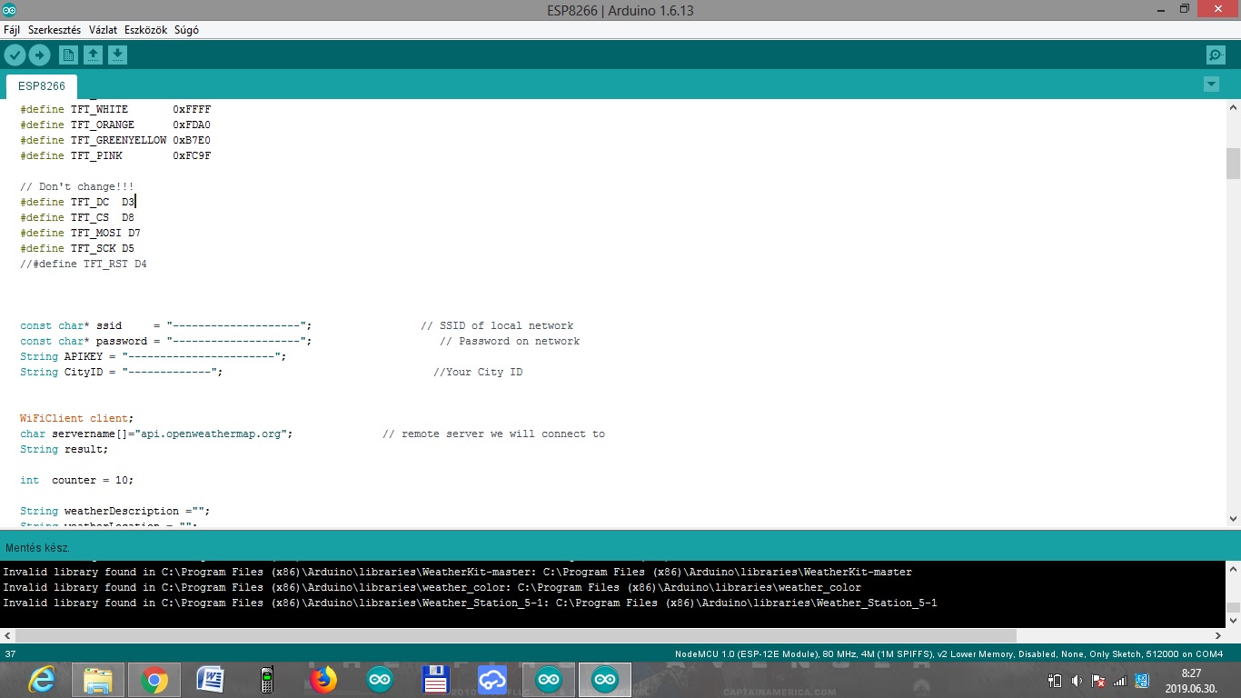
Task: Click the editor vertical scrollbar thumb
Action: 1233,164
